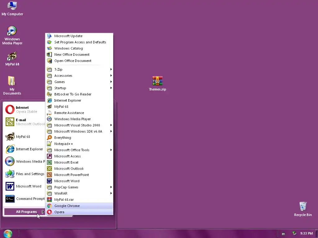Click the All Programs button
This screenshot has width=318, height=238.
point(25,212)
